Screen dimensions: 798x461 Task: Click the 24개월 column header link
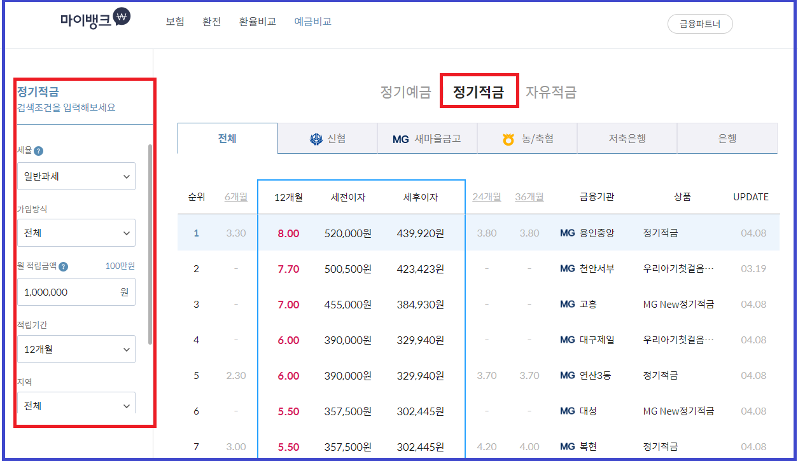click(x=487, y=197)
